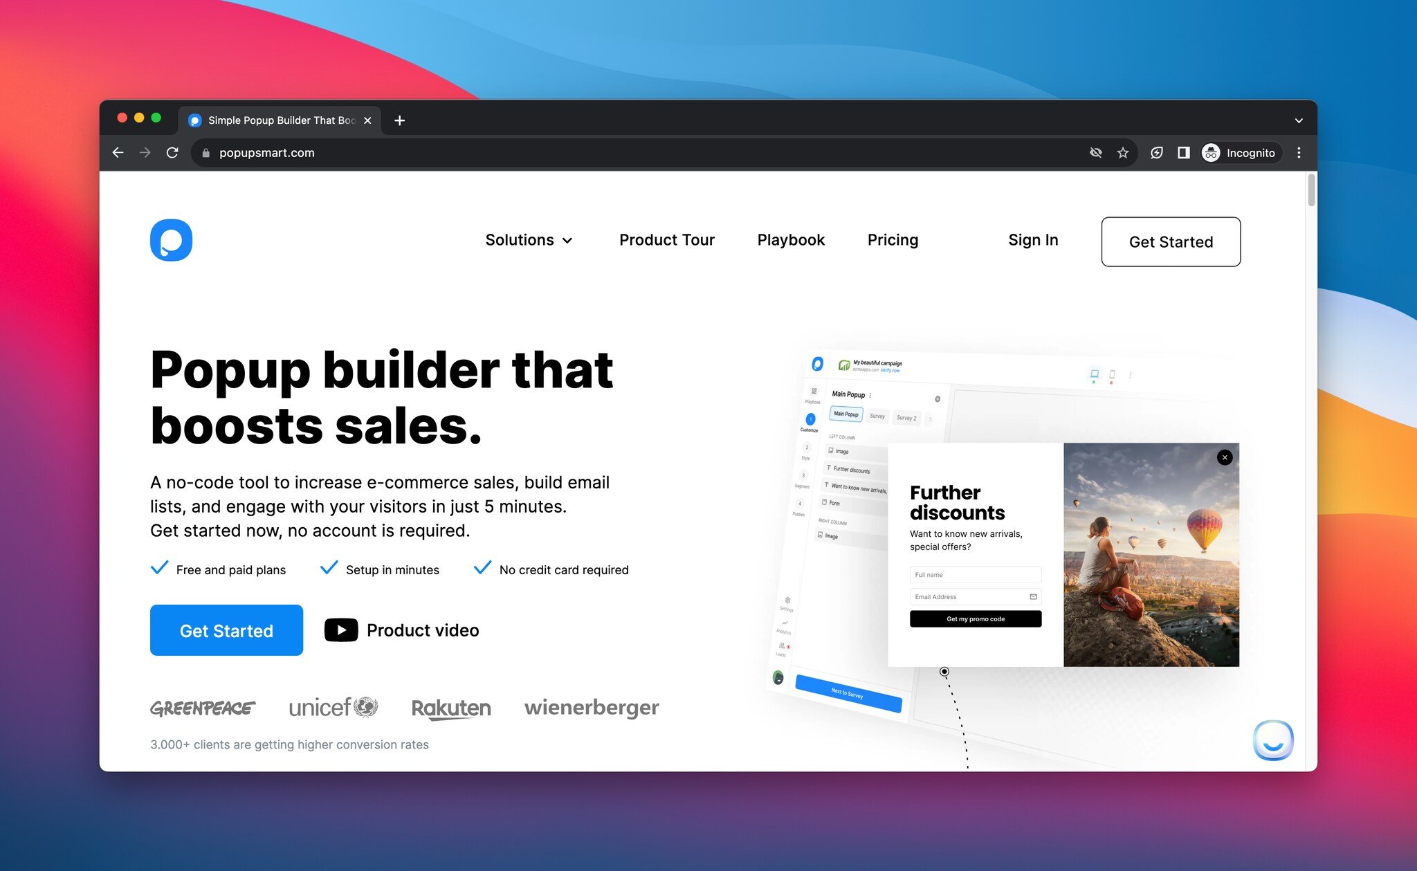1417x871 pixels.
Task: Open the new tab with plus button
Action: tap(399, 120)
